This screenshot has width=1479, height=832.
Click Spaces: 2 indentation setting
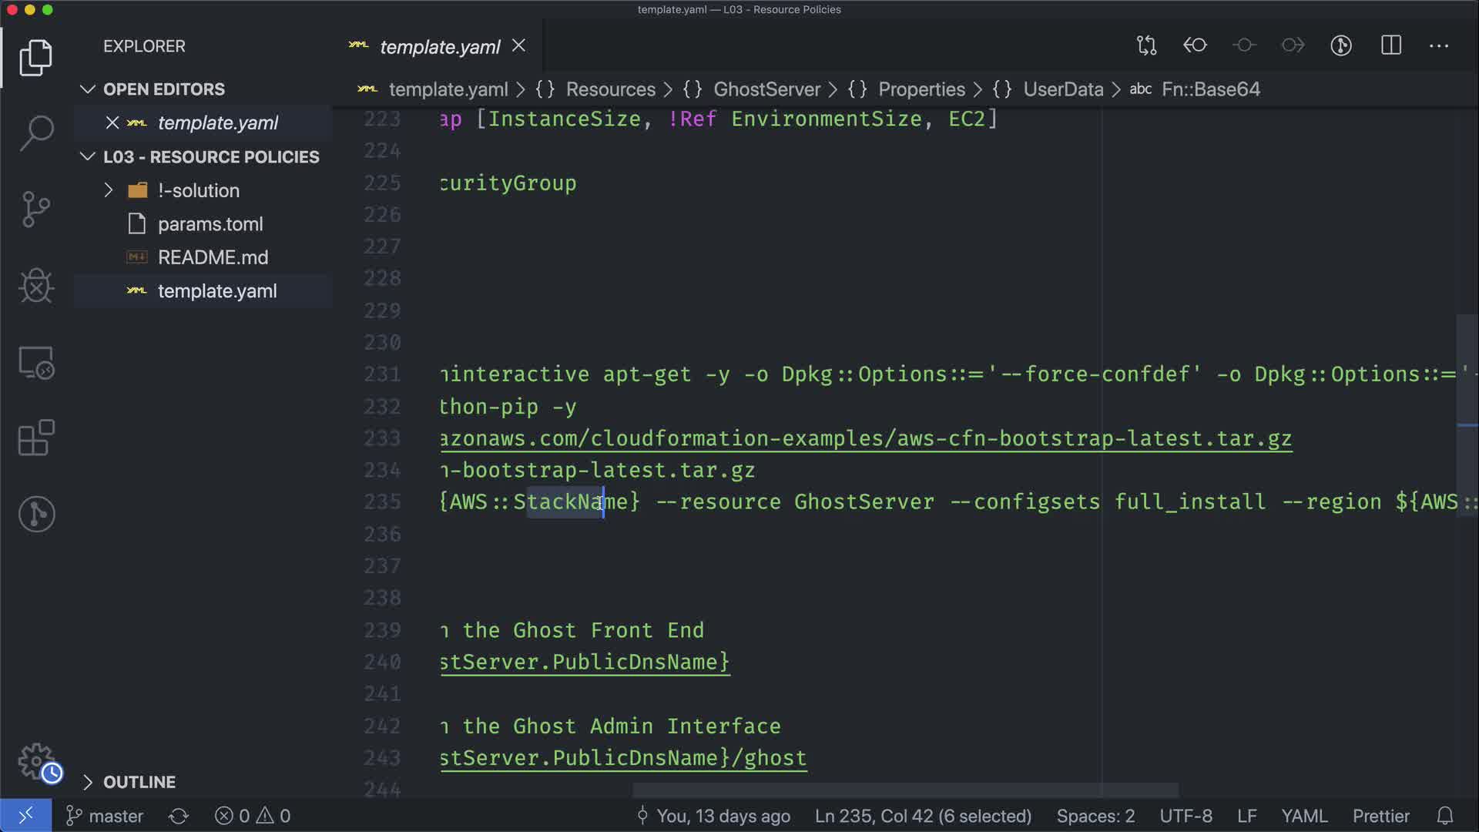click(1095, 816)
